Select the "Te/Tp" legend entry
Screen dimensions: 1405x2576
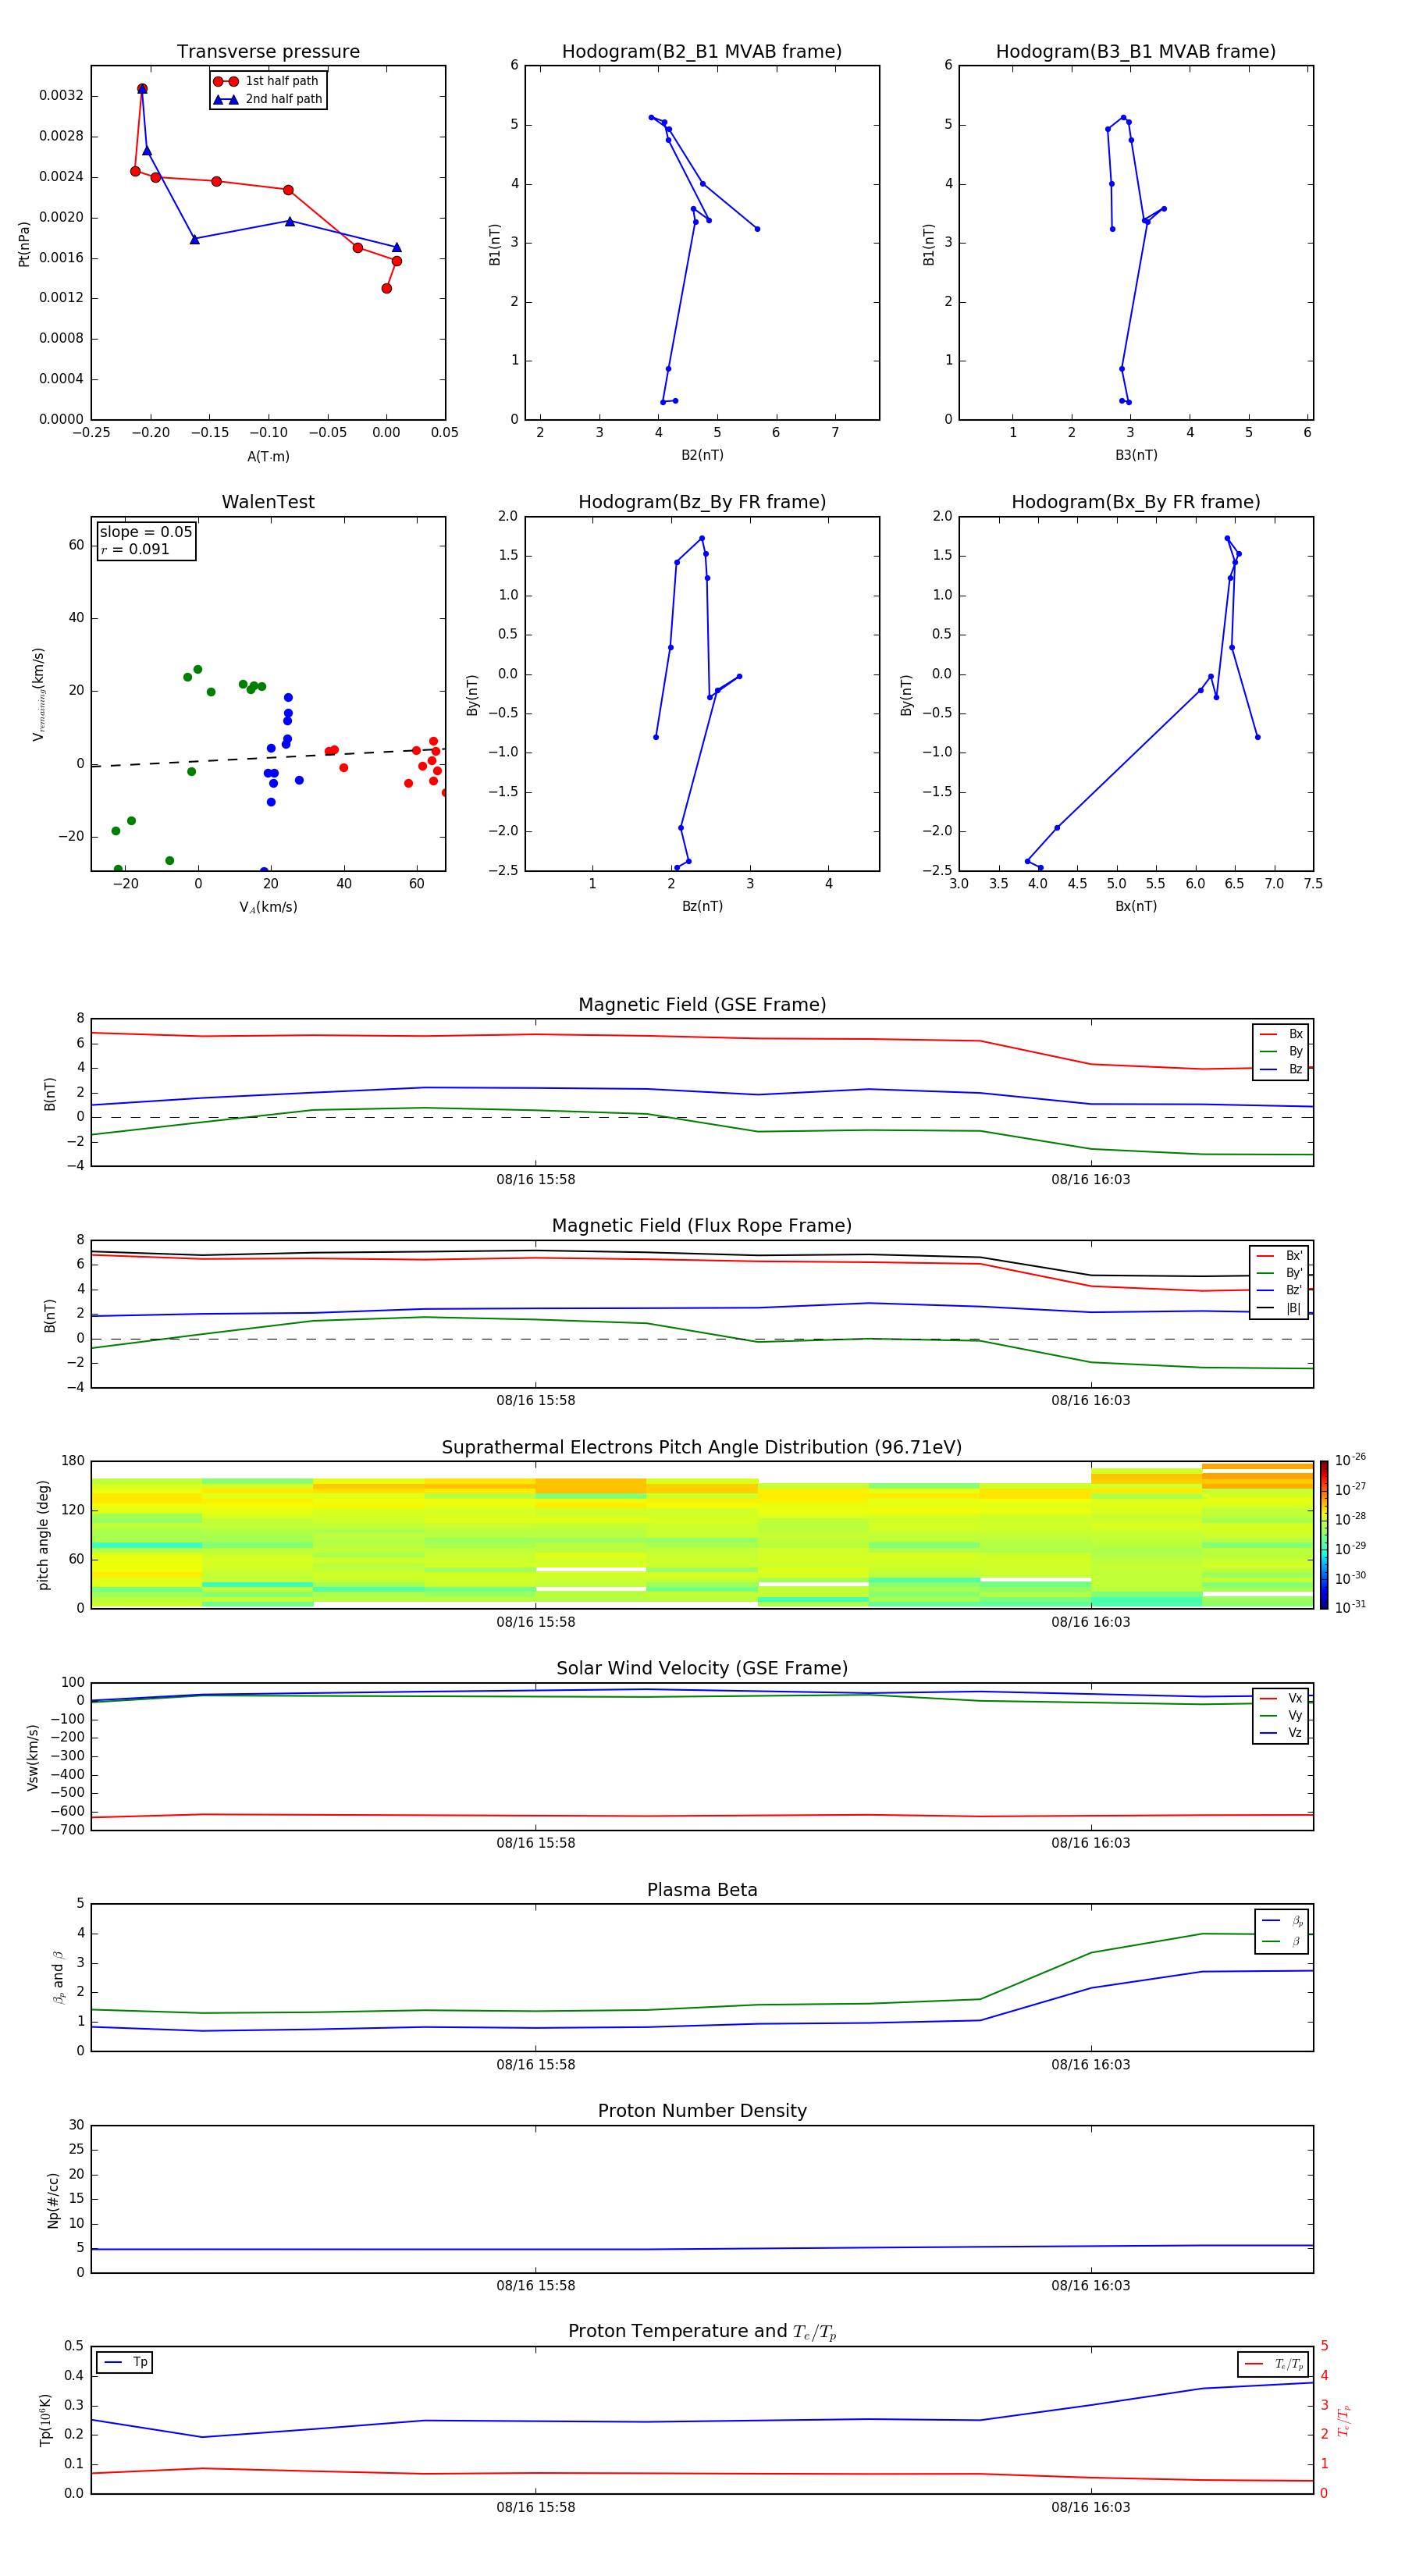1274,2364
